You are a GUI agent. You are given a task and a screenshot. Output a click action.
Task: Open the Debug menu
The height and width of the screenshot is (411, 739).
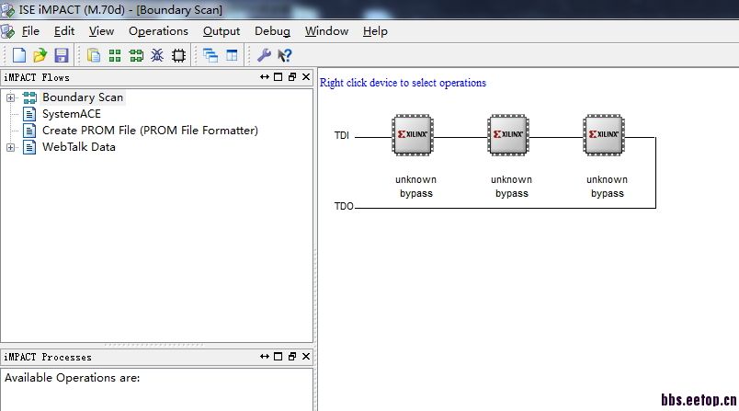pos(272,31)
